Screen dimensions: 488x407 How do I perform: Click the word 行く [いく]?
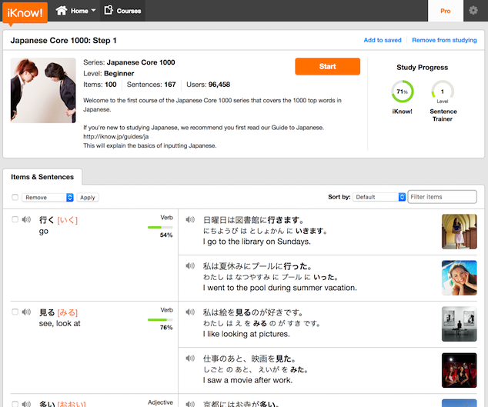pyautogui.click(x=58, y=220)
